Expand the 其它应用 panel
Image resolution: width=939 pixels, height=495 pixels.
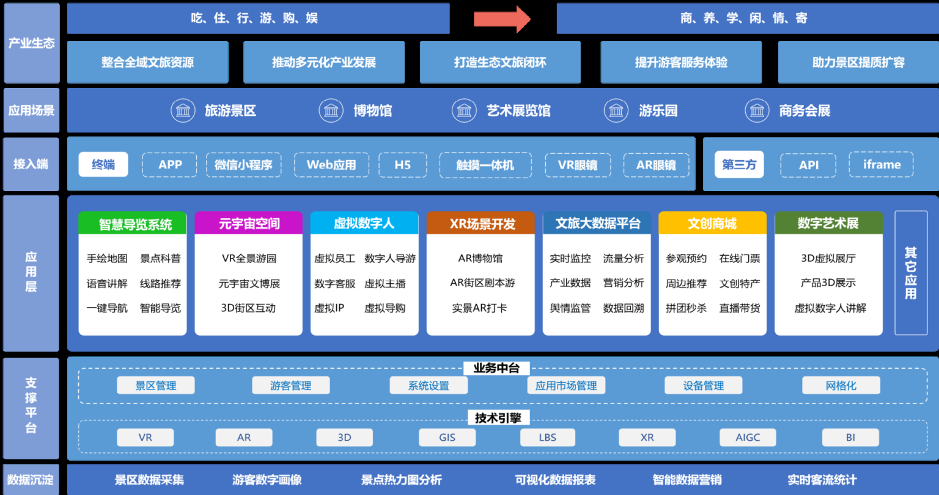click(911, 273)
